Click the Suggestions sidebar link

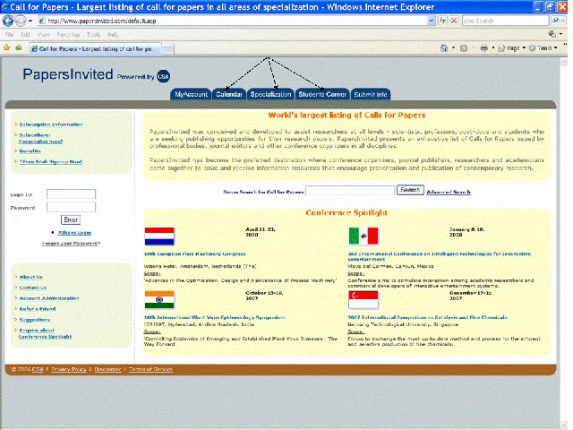pyautogui.click(x=35, y=320)
